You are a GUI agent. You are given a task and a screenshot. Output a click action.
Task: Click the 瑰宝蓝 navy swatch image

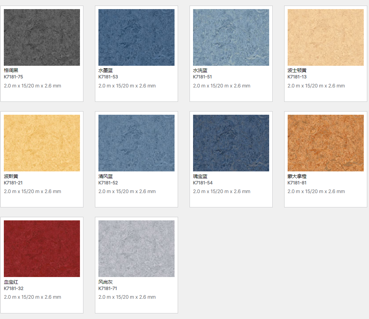pyautogui.click(x=231, y=143)
